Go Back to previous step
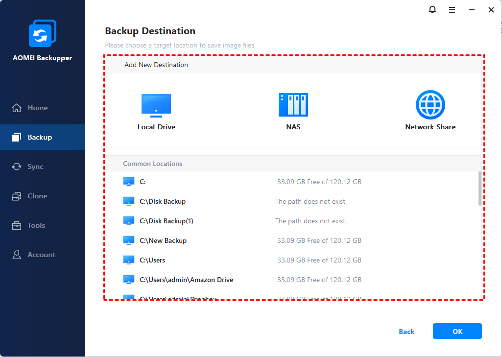 [x=406, y=332]
